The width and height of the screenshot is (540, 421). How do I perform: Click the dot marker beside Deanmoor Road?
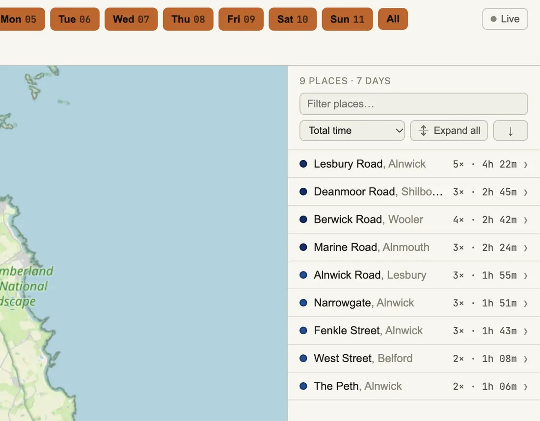click(x=303, y=192)
